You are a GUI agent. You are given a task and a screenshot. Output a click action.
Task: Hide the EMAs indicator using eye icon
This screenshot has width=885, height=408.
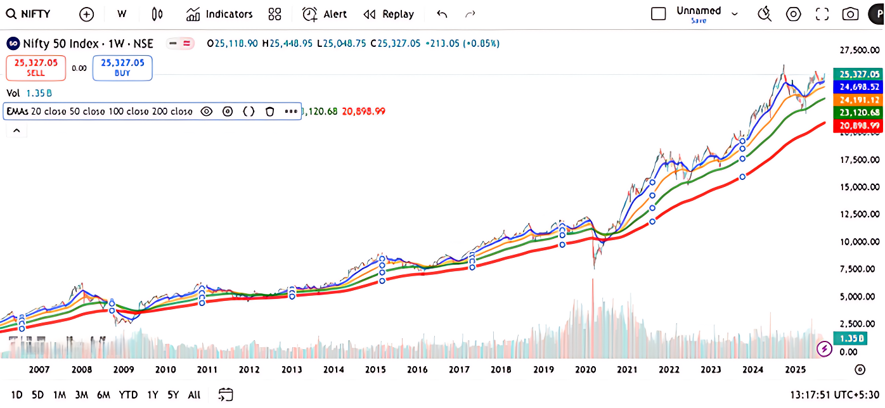tap(206, 112)
